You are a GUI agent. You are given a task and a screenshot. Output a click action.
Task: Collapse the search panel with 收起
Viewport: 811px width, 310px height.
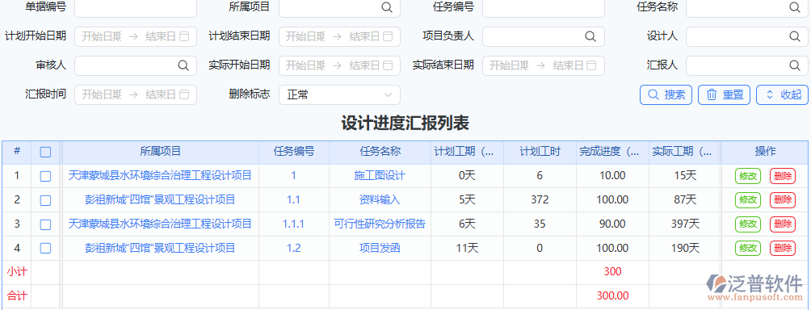[782, 94]
